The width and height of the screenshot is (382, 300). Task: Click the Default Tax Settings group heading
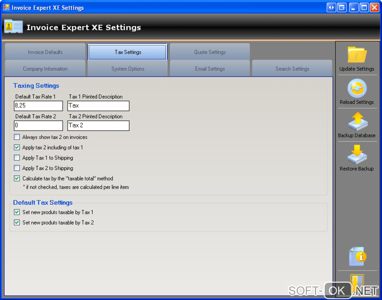click(x=43, y=202)
